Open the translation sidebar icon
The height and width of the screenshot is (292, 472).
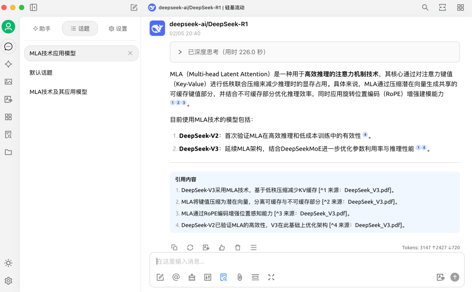click(x=8, y=99)
